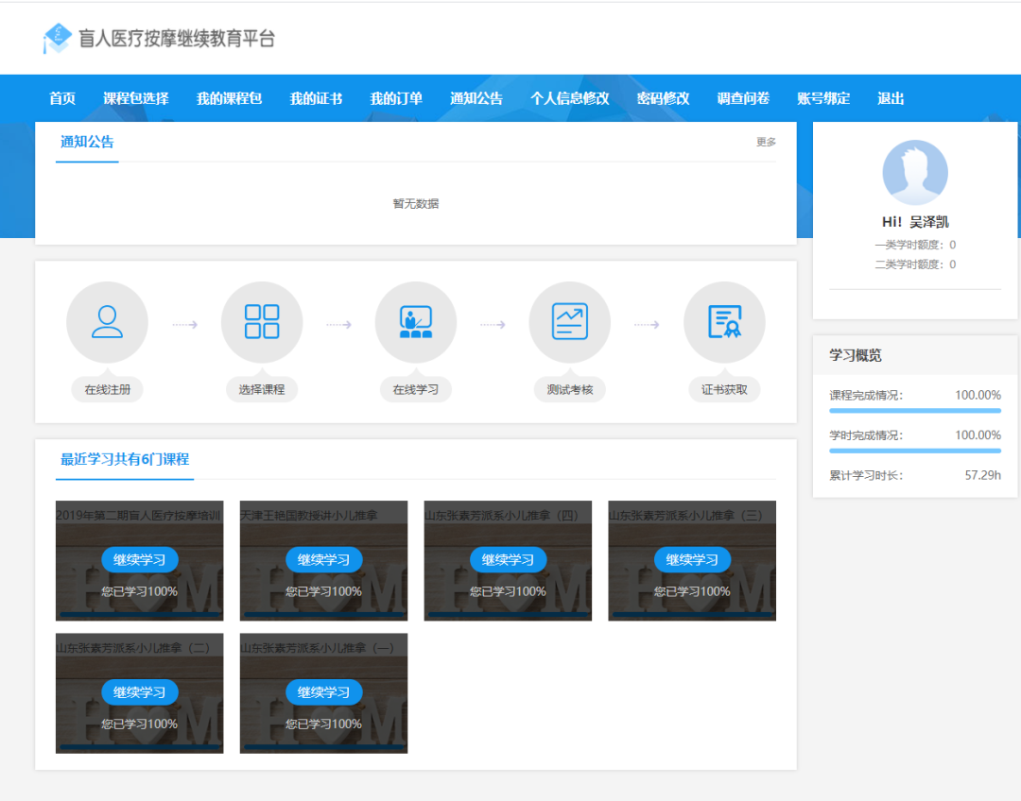Click the 课程完成情况 progress bar
The height and width of the screenshot is (801, 1021).
(x=915, y=411)
